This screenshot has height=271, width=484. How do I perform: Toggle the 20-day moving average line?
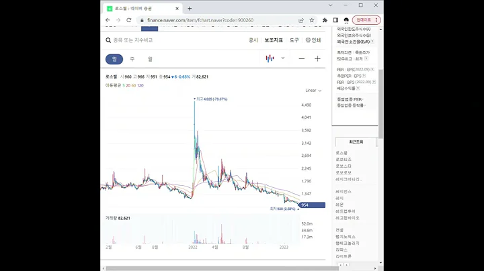pos(128,85)
